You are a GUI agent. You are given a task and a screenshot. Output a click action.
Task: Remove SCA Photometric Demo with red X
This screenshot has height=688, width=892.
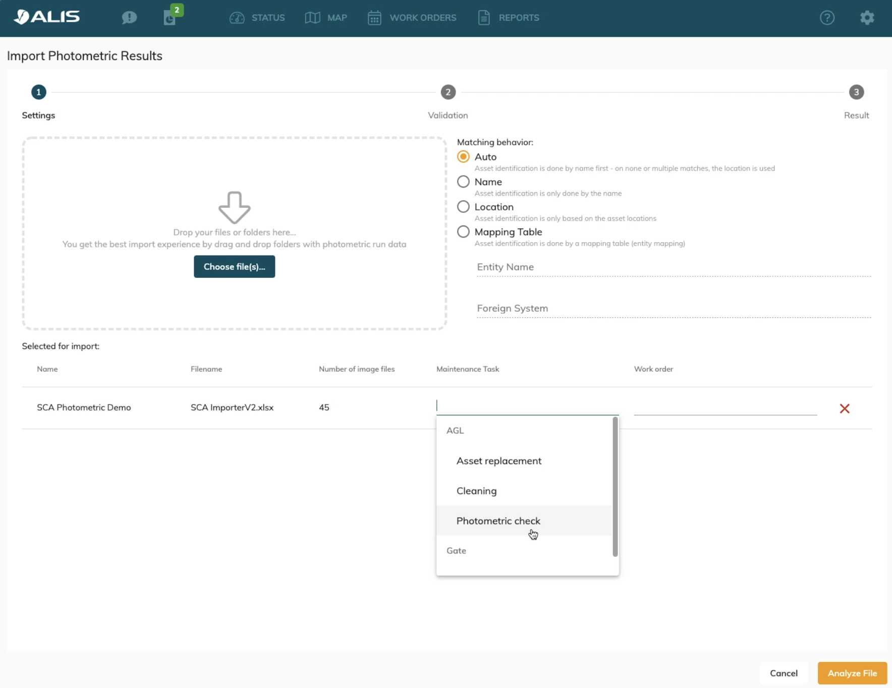point(845,409)
